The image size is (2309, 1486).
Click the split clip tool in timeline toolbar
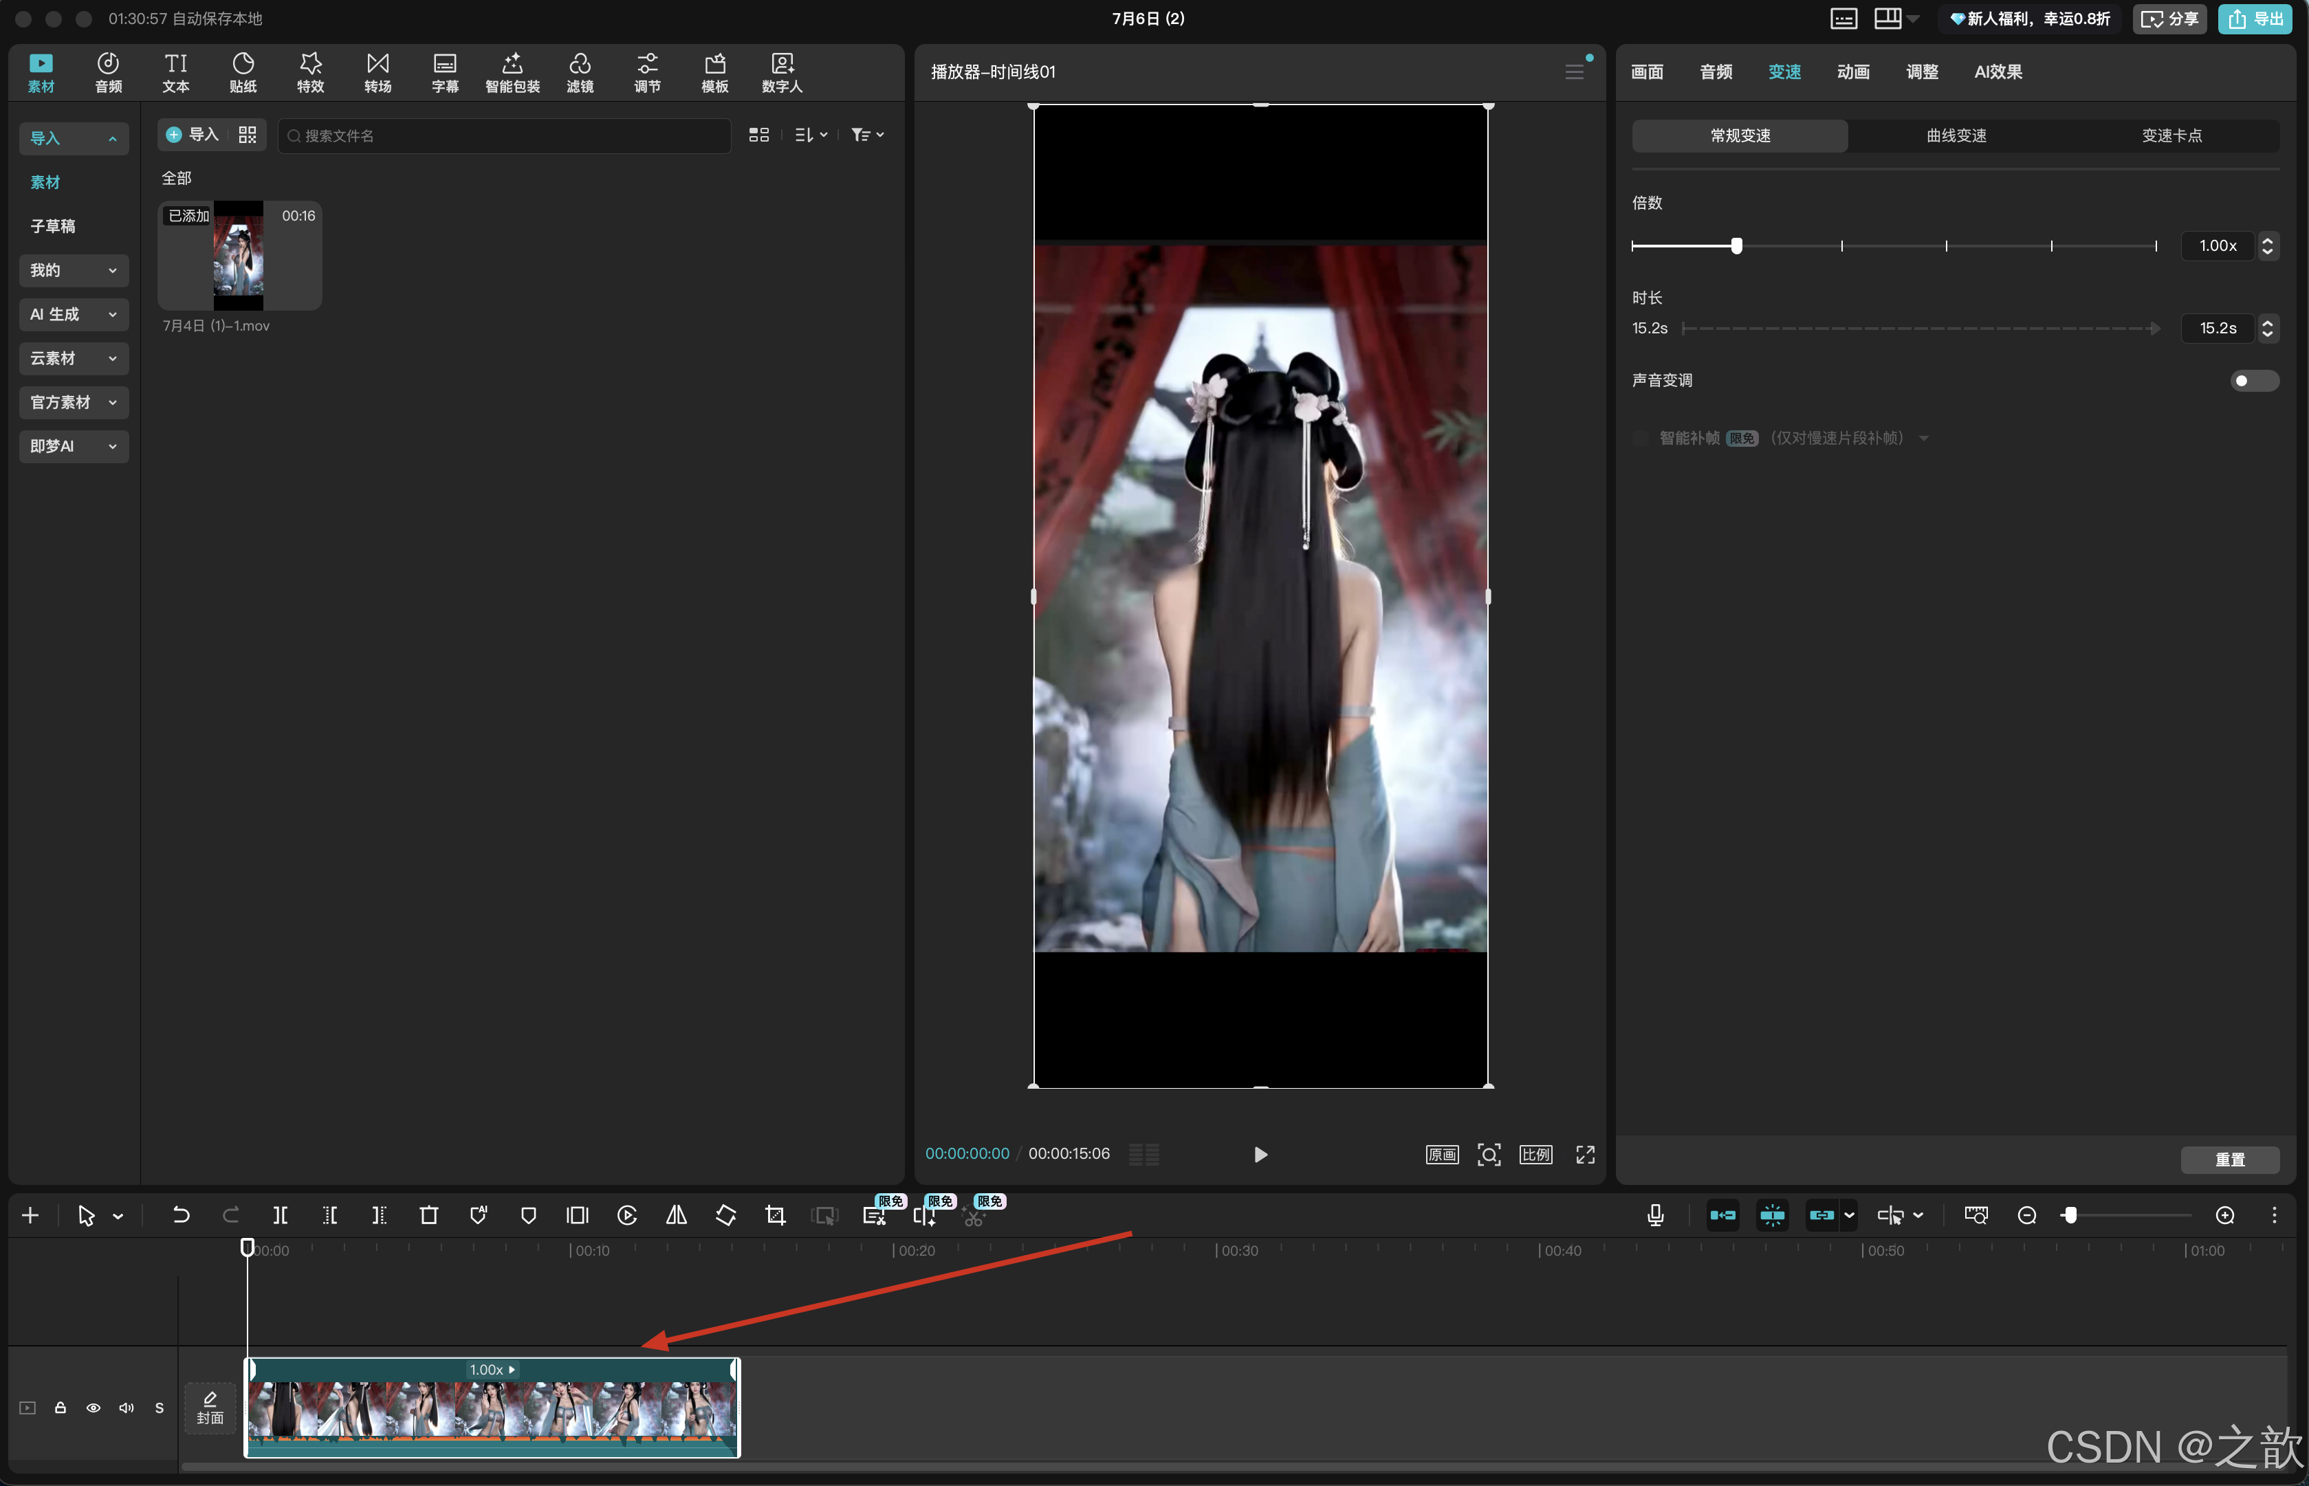click(x=280, y=1215)
